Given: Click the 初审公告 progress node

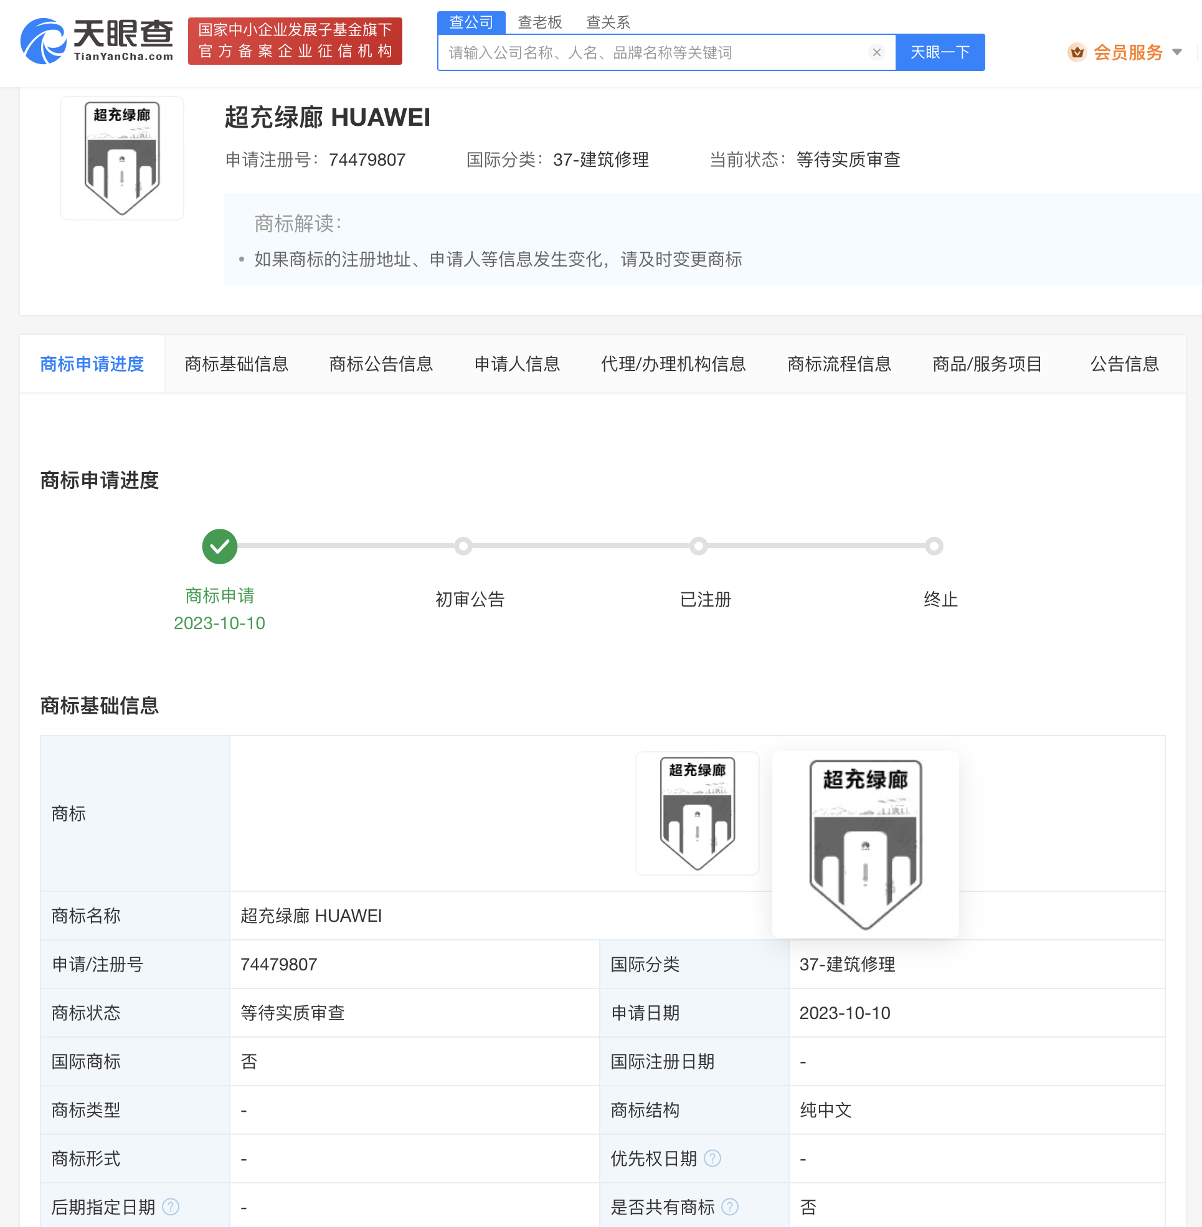Looking at the screenshot, I should click(463, 546).
